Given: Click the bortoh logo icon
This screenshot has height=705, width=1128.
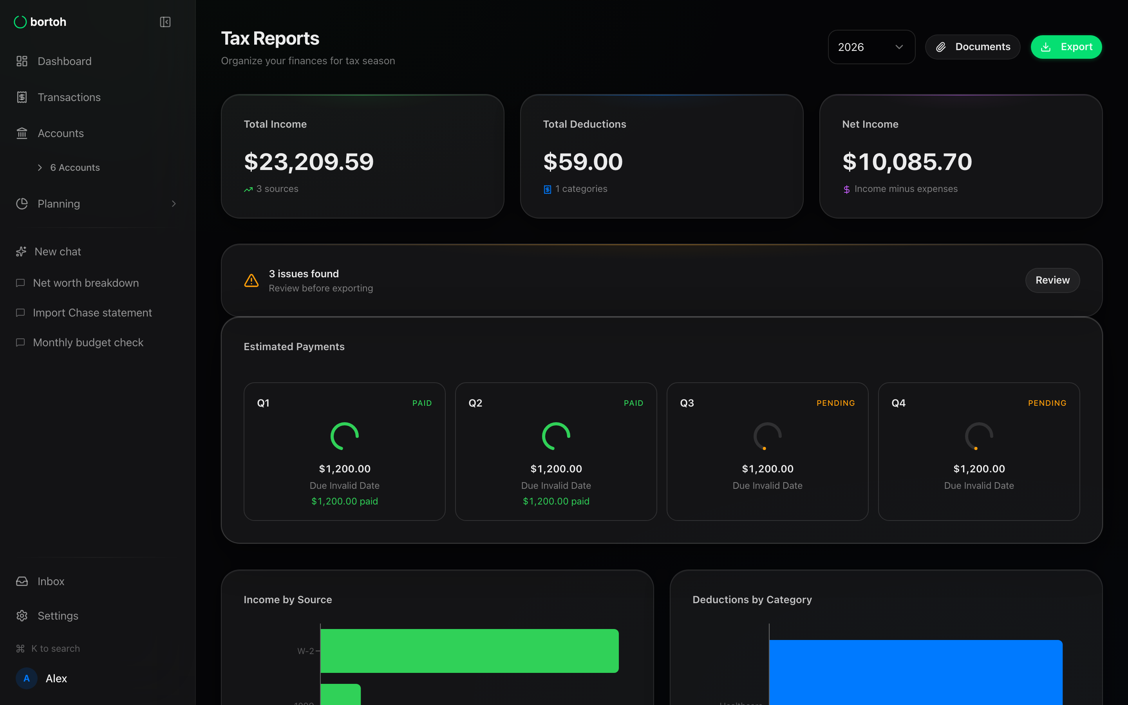Looking at the screenshot, I should [20, 22].
